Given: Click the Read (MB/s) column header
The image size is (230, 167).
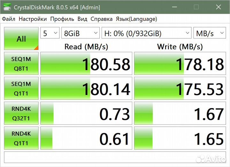Looking at the screenshot, I should click(x=86, y=47).
